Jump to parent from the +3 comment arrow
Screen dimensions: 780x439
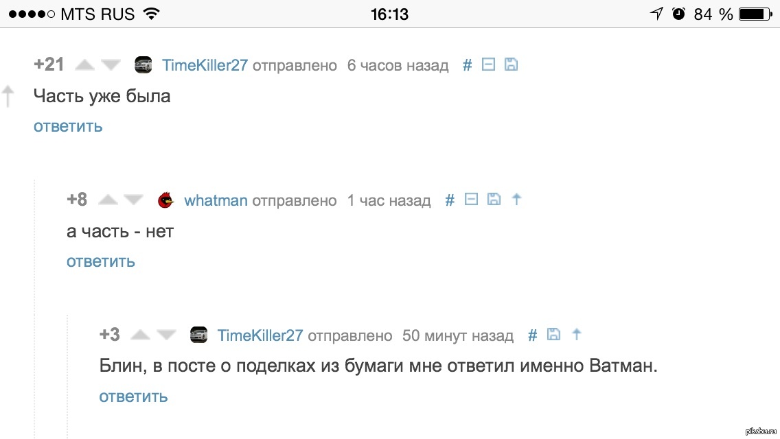[x=577, y=334]
